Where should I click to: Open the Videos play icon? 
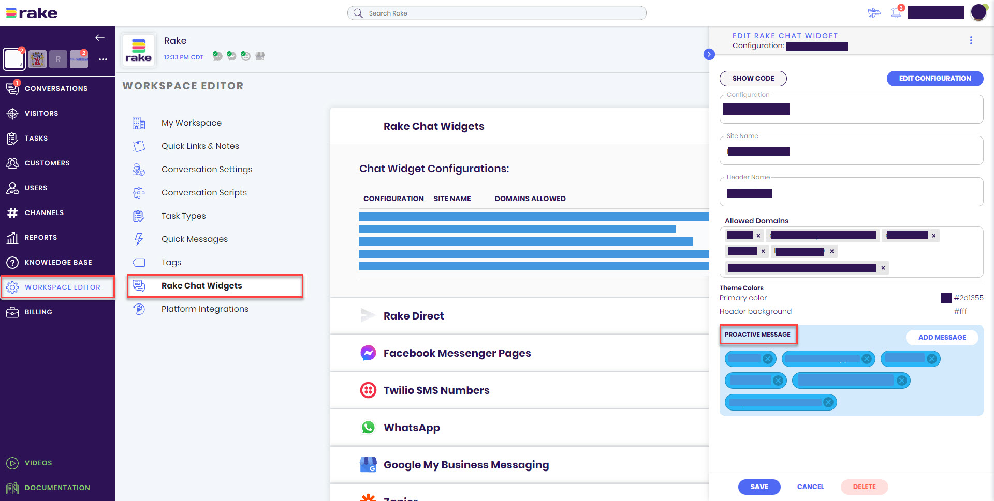tap(12, 463)
